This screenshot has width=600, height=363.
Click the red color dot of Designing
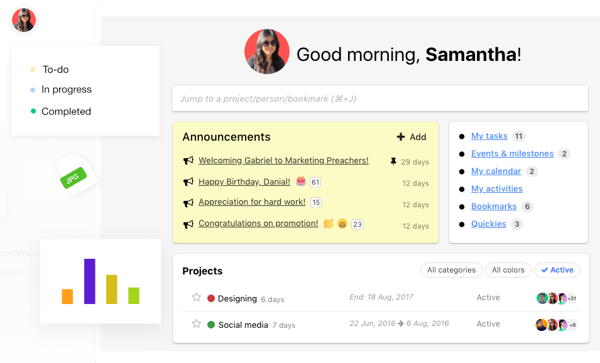pyautogui.click(x=211, y=298)
